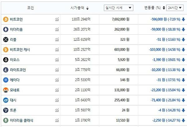Click the Monero (모네로) coin logo

point(6,90)
